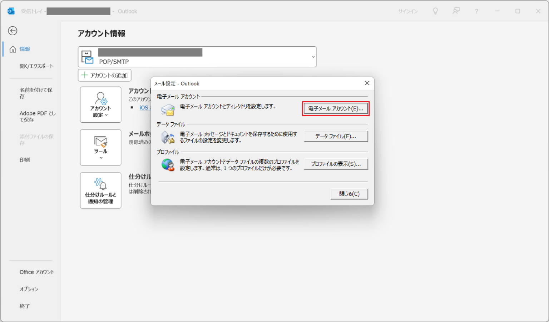Open the アカウント設定 dropdown
549x322 pixels.
[100, 104]
